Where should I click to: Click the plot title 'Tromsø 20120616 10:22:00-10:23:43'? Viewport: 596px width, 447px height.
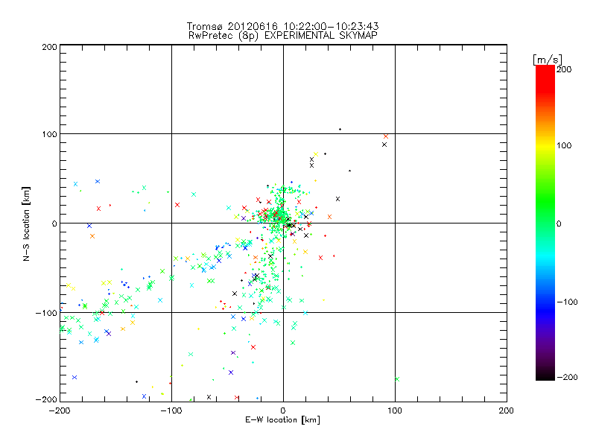[x=282, y=26]
